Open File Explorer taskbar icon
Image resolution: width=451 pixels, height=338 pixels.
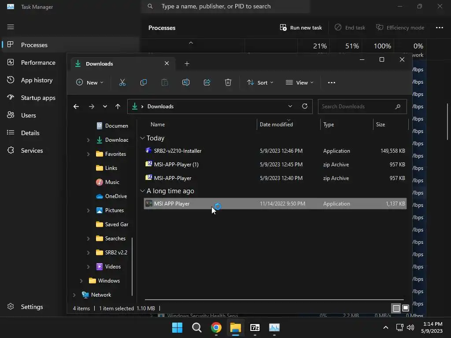point(235,327)
